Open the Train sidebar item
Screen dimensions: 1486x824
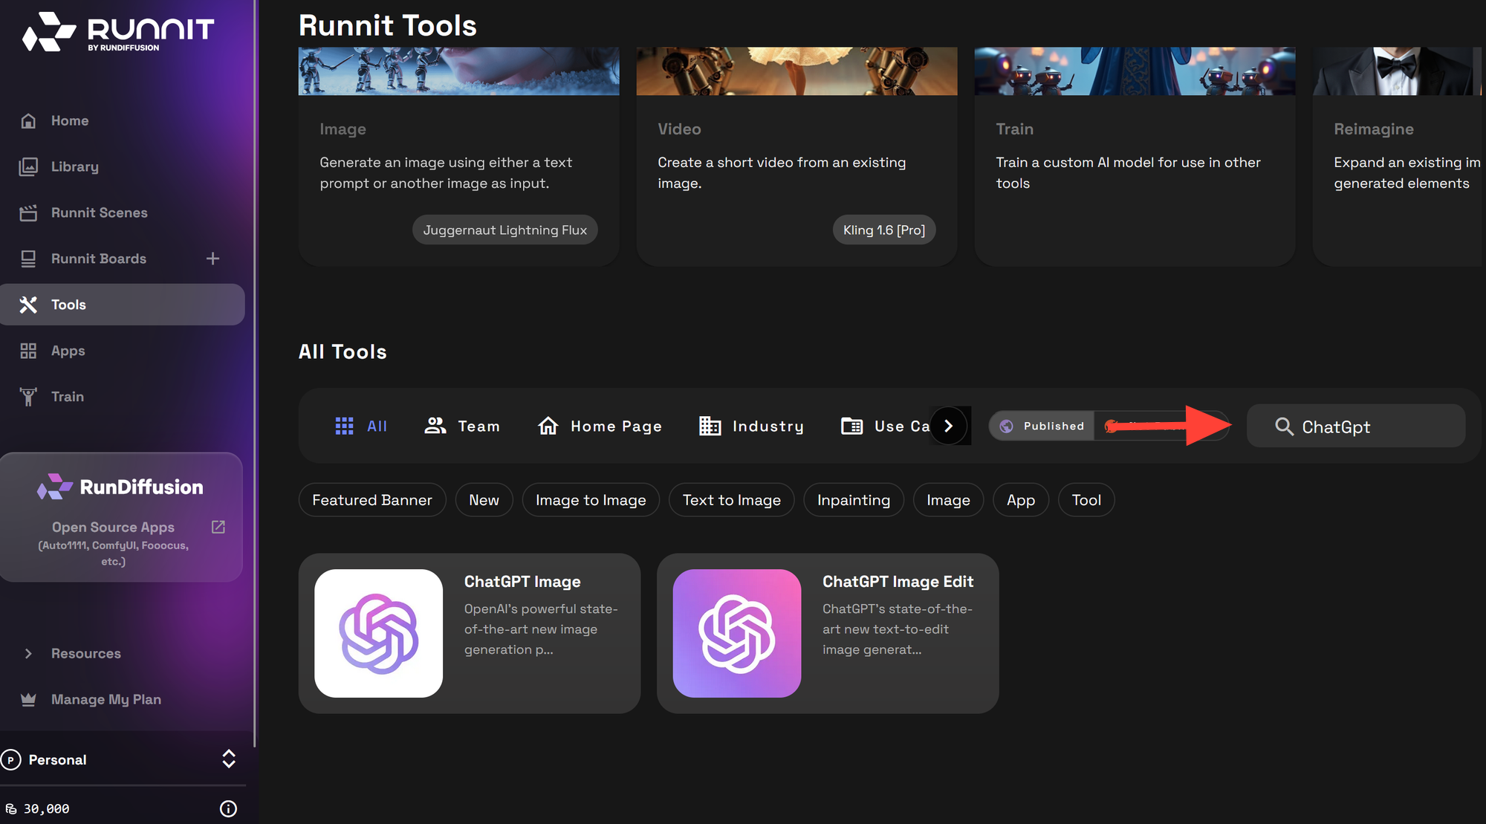click(67, 397)
